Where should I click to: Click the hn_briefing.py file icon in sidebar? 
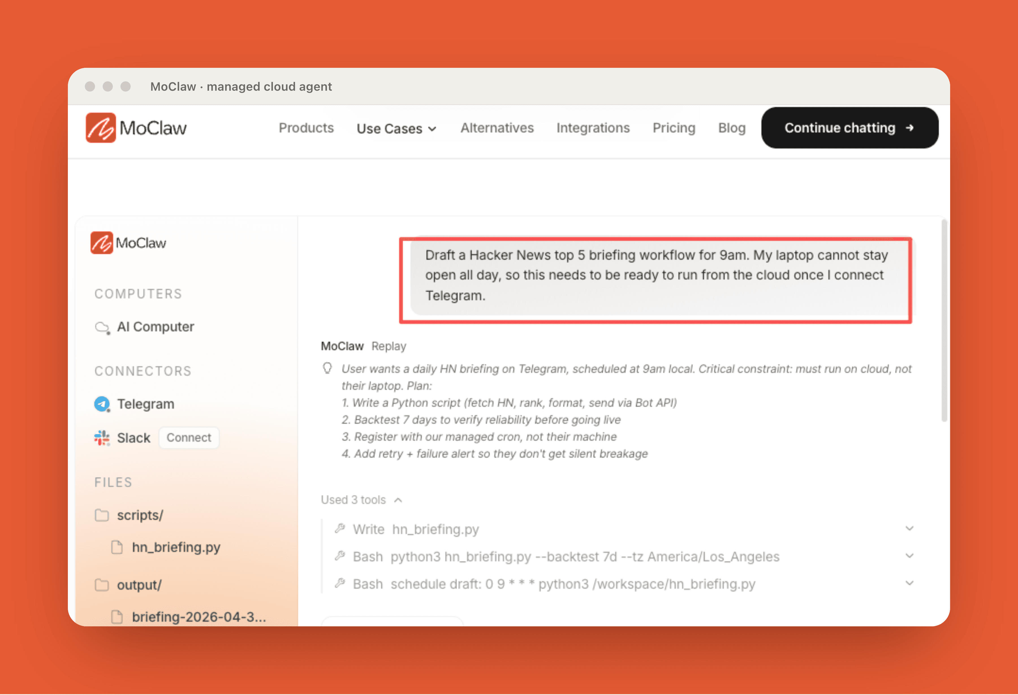tap(117, 547)
